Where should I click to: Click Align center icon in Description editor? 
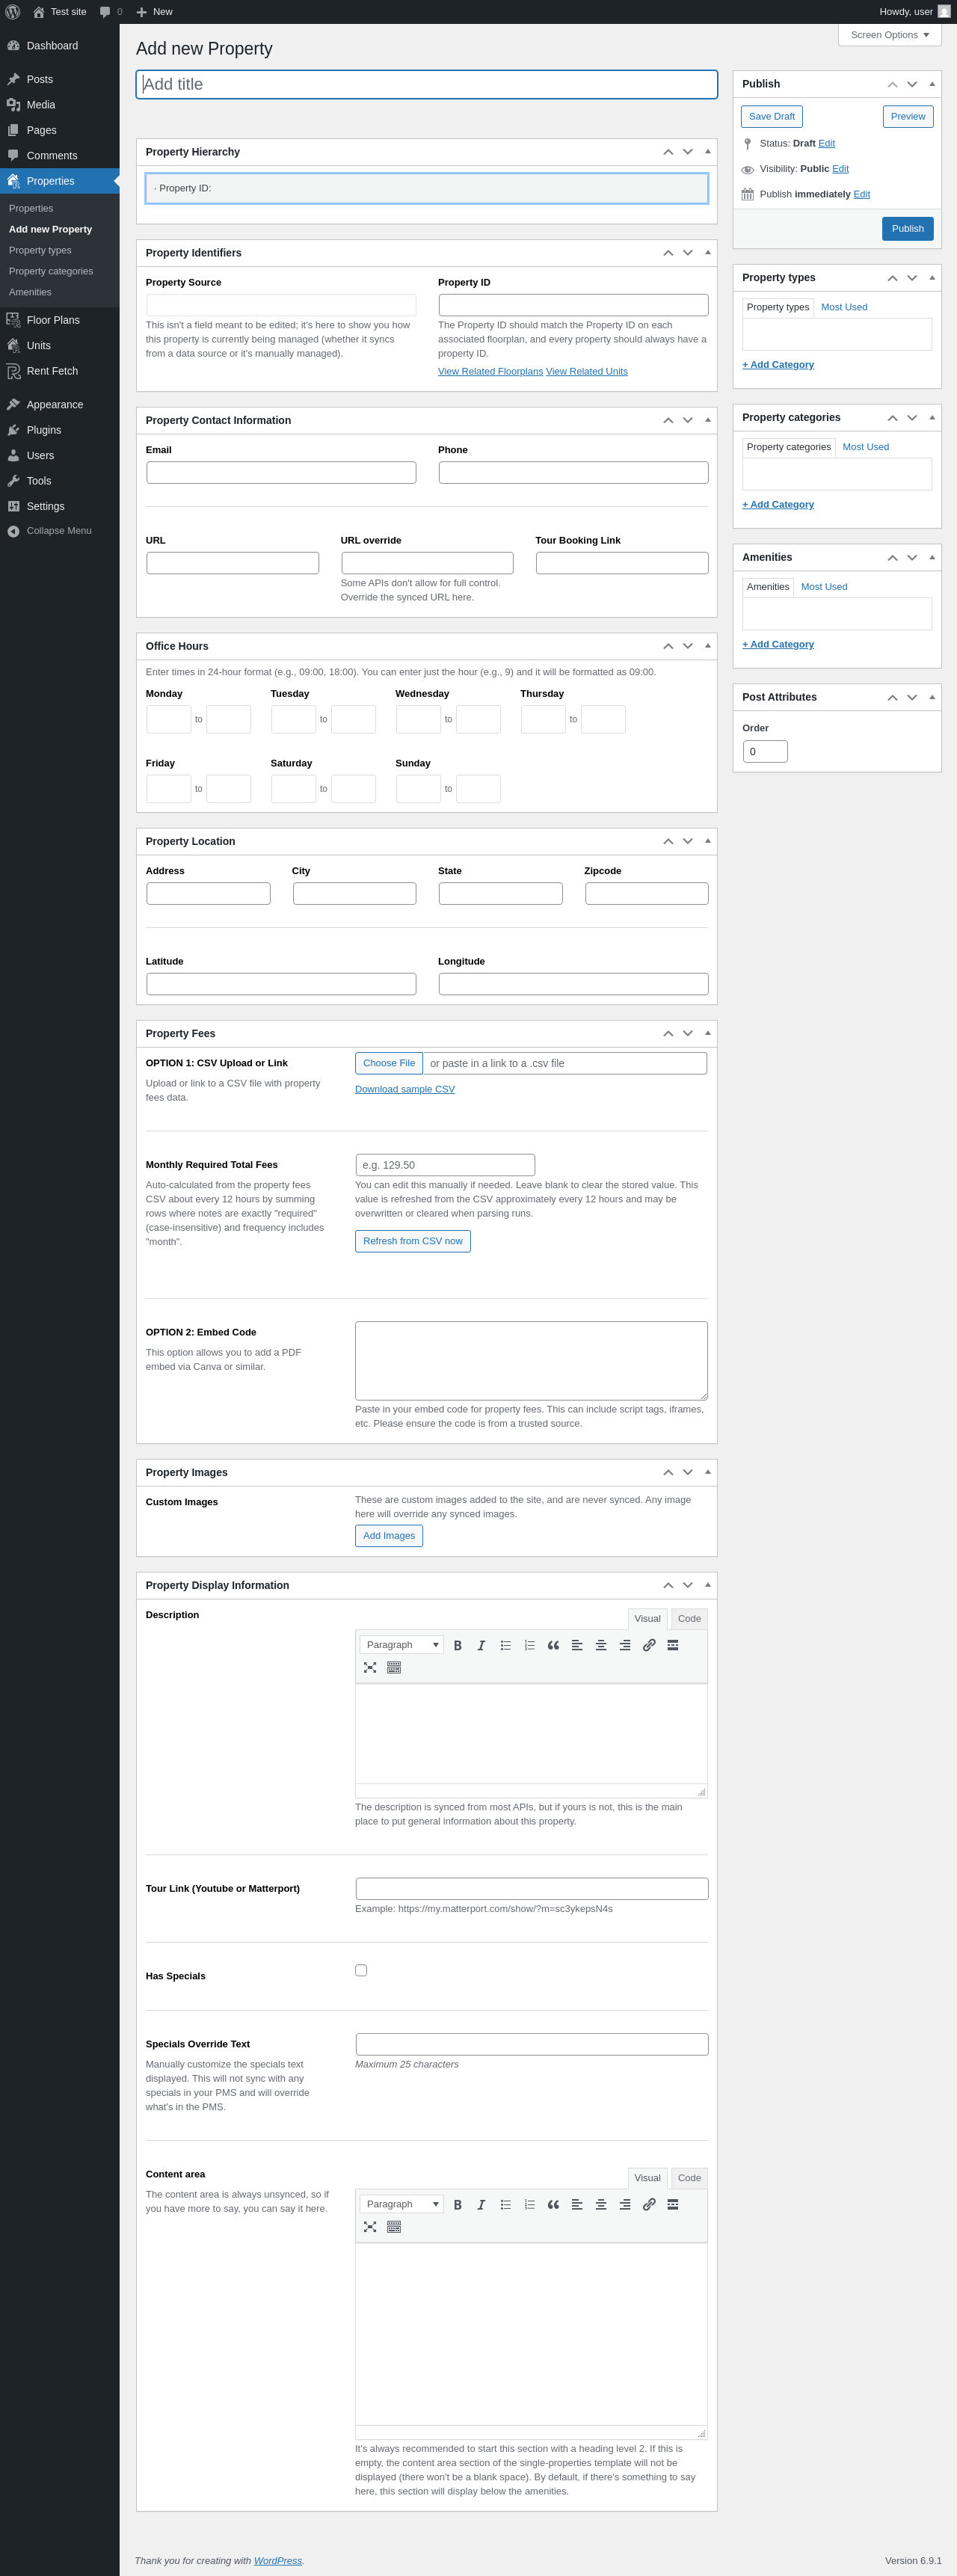coord(601,1645)
